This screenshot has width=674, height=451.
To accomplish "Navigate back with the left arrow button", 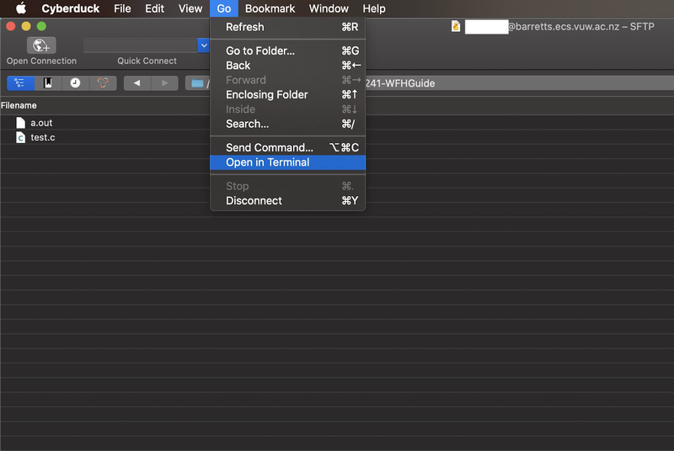I will [137, 82].
